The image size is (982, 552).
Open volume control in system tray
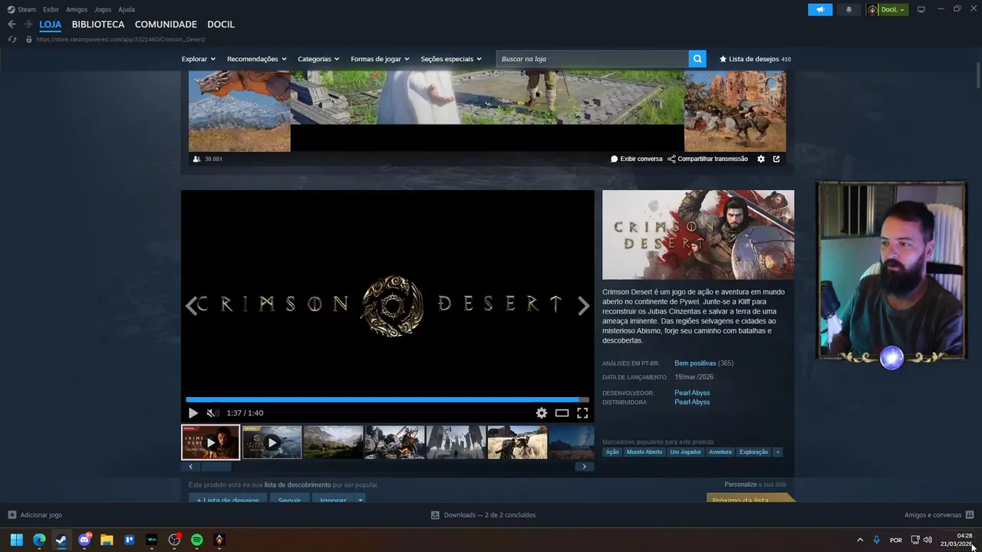928,540
